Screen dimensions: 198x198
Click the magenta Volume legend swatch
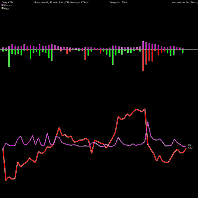coord(2,5)
